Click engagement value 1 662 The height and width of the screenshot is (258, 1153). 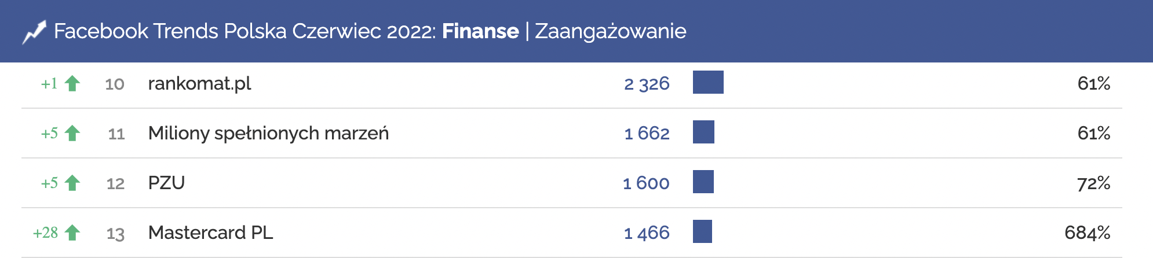point(647,134)
